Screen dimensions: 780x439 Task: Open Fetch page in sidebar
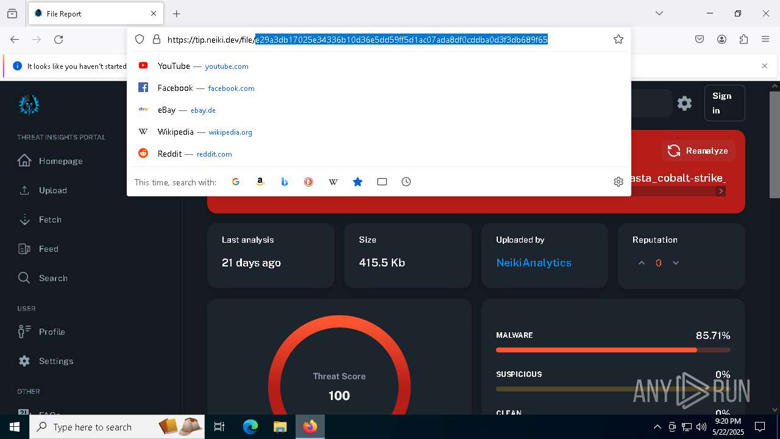[40, 220]
